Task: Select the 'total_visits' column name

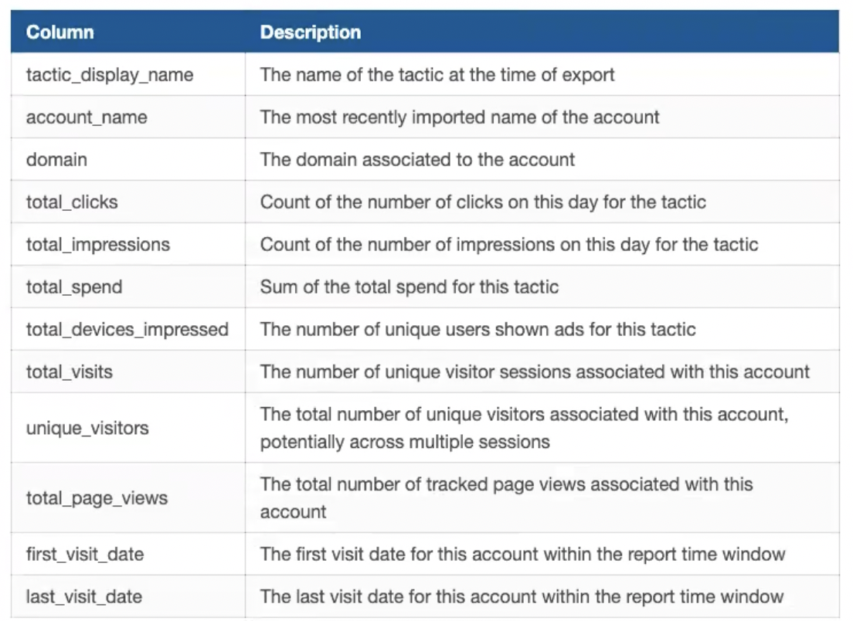Action: point(69,372)
